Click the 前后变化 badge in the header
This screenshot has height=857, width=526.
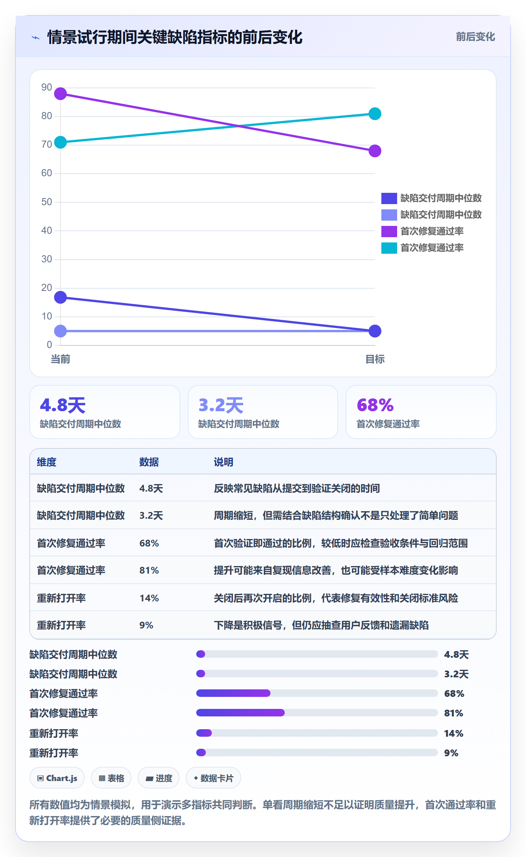coord(475,37)
